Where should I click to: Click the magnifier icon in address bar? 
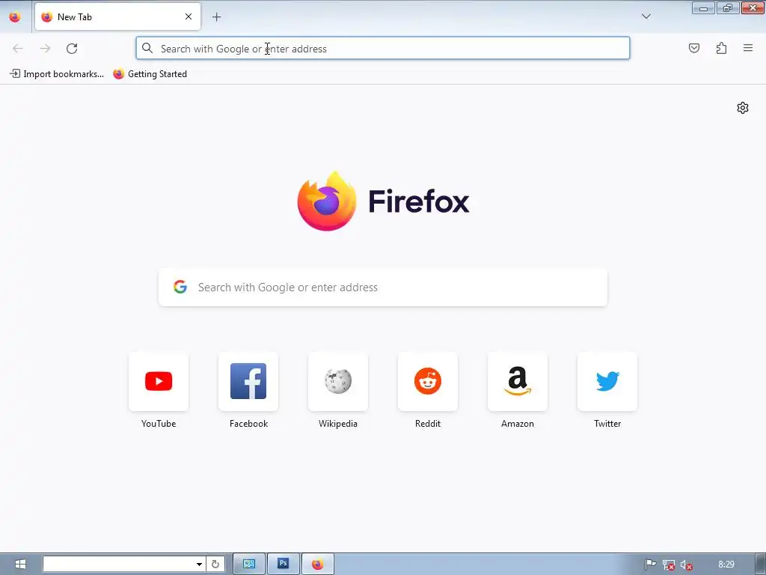point(147,49)
